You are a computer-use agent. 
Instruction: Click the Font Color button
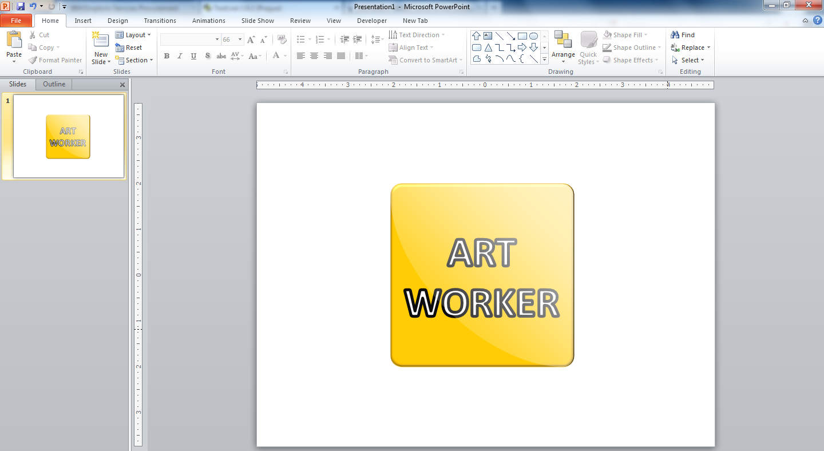click(x=276, y=56)
